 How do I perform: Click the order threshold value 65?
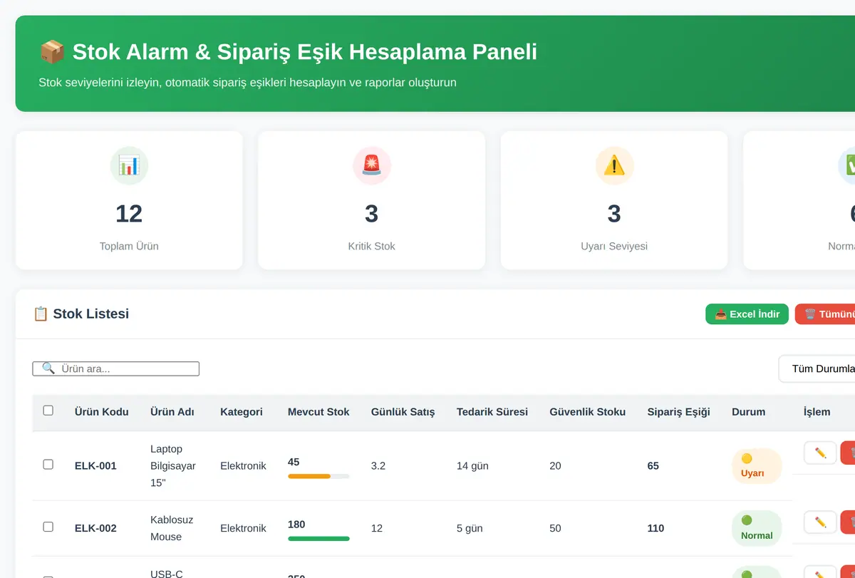click(x=653, y=466)
